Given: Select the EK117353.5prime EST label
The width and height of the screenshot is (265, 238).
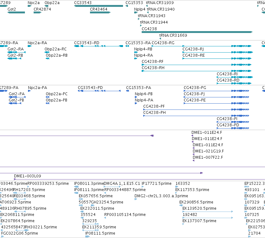Looking at the screenshot, I should (x=192, y=190).
